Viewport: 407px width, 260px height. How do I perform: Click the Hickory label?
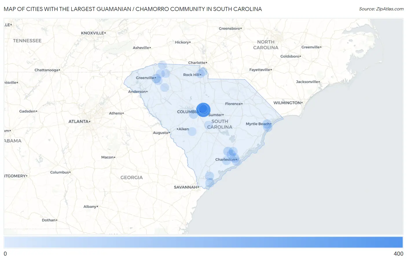click(182, 42)
